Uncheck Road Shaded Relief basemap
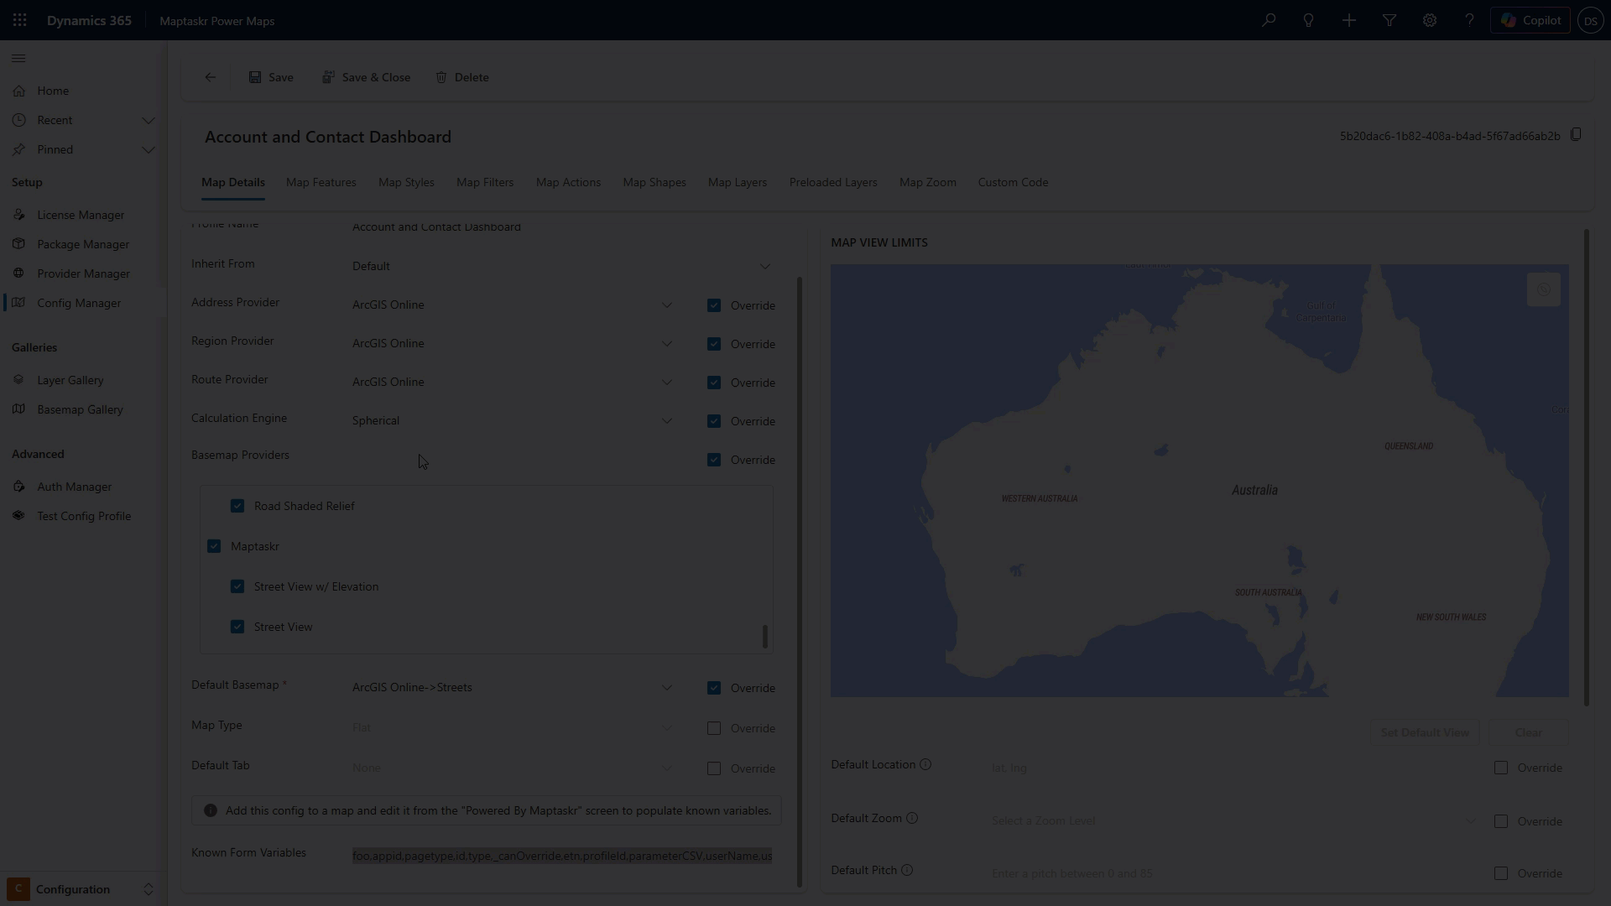The height and width of the screenshot is (906, 1611). 237,506
